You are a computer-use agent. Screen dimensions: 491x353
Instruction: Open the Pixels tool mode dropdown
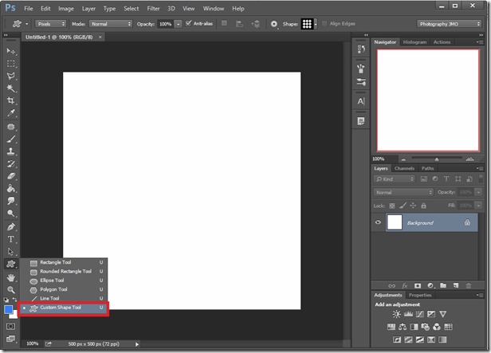click(51, 24)
